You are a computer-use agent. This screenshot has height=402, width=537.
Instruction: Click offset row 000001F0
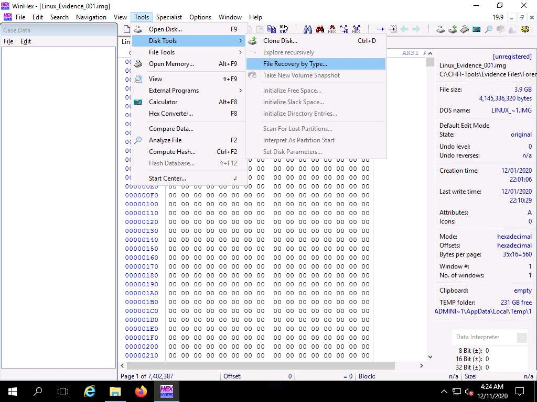point(142,338)
